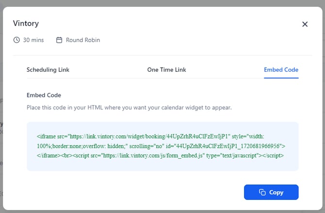Click the script src form_embed.js line
This screenshot has height=213, width=325.
[x=160, y=155]
